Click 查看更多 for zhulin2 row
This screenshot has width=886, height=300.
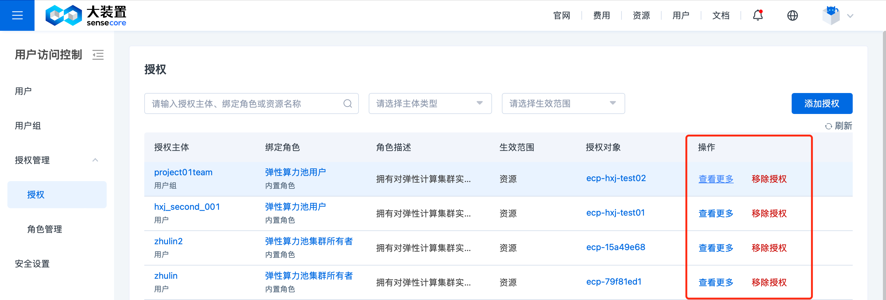coord(716,248)
